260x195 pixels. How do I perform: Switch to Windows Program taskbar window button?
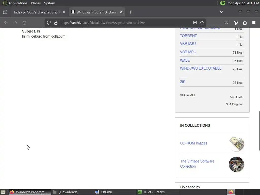click(30, 192)
